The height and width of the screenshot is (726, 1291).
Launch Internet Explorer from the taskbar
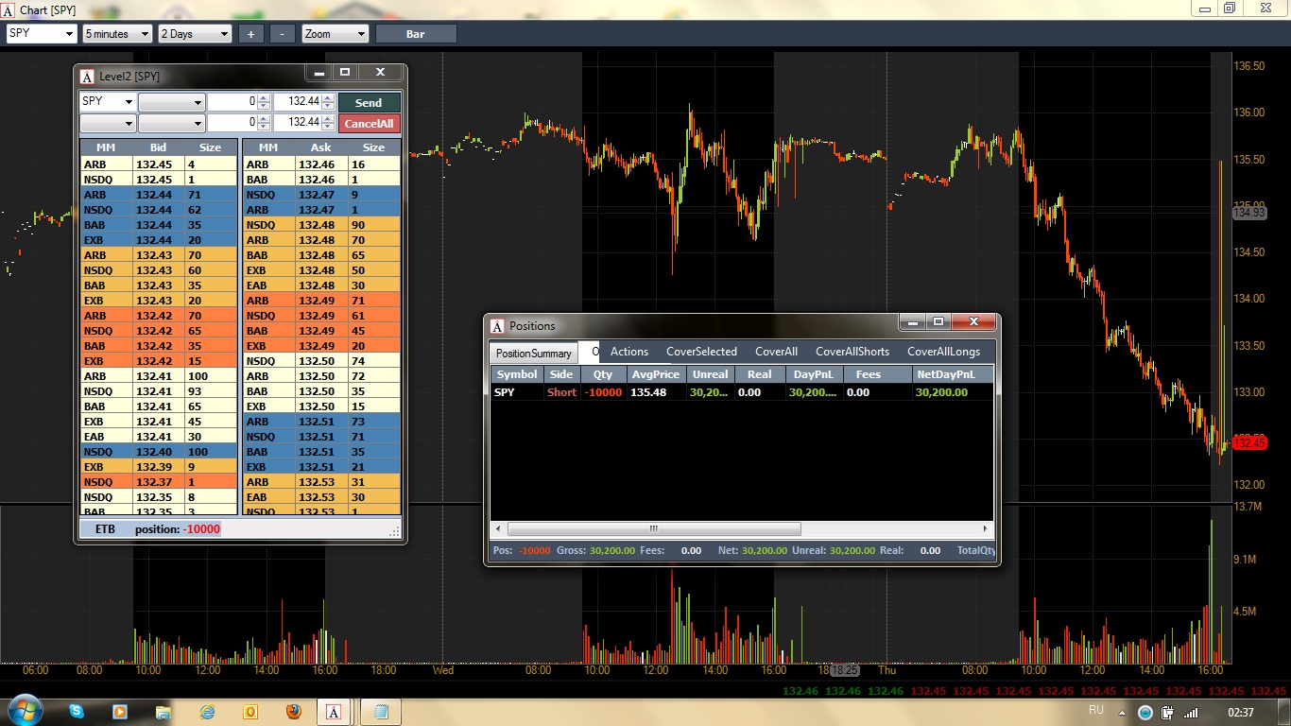click(x=208, y=711)
